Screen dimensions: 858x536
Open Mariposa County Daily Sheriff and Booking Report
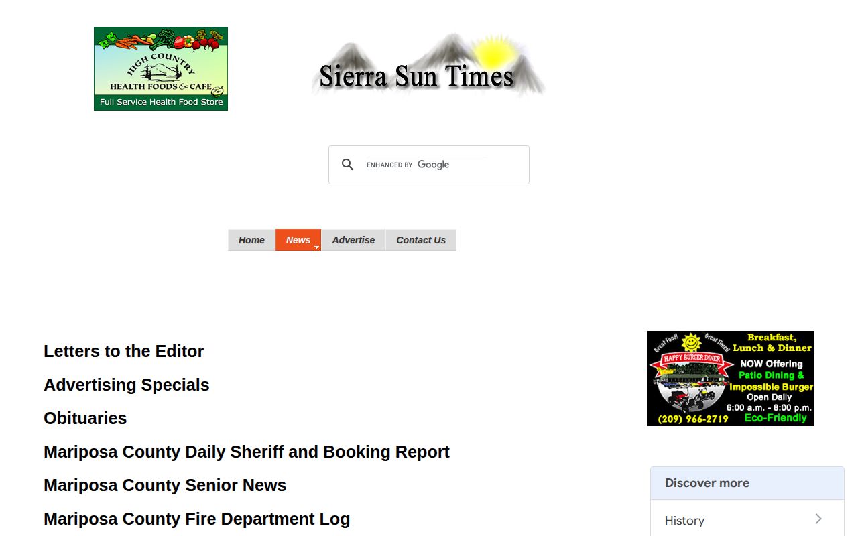point(247,452)
